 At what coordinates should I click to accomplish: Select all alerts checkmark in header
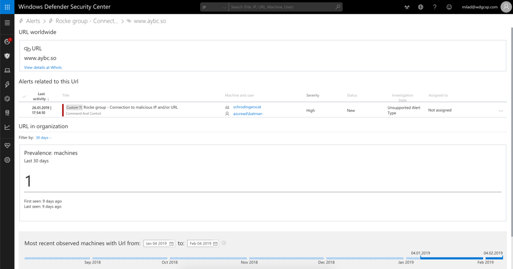24,96
